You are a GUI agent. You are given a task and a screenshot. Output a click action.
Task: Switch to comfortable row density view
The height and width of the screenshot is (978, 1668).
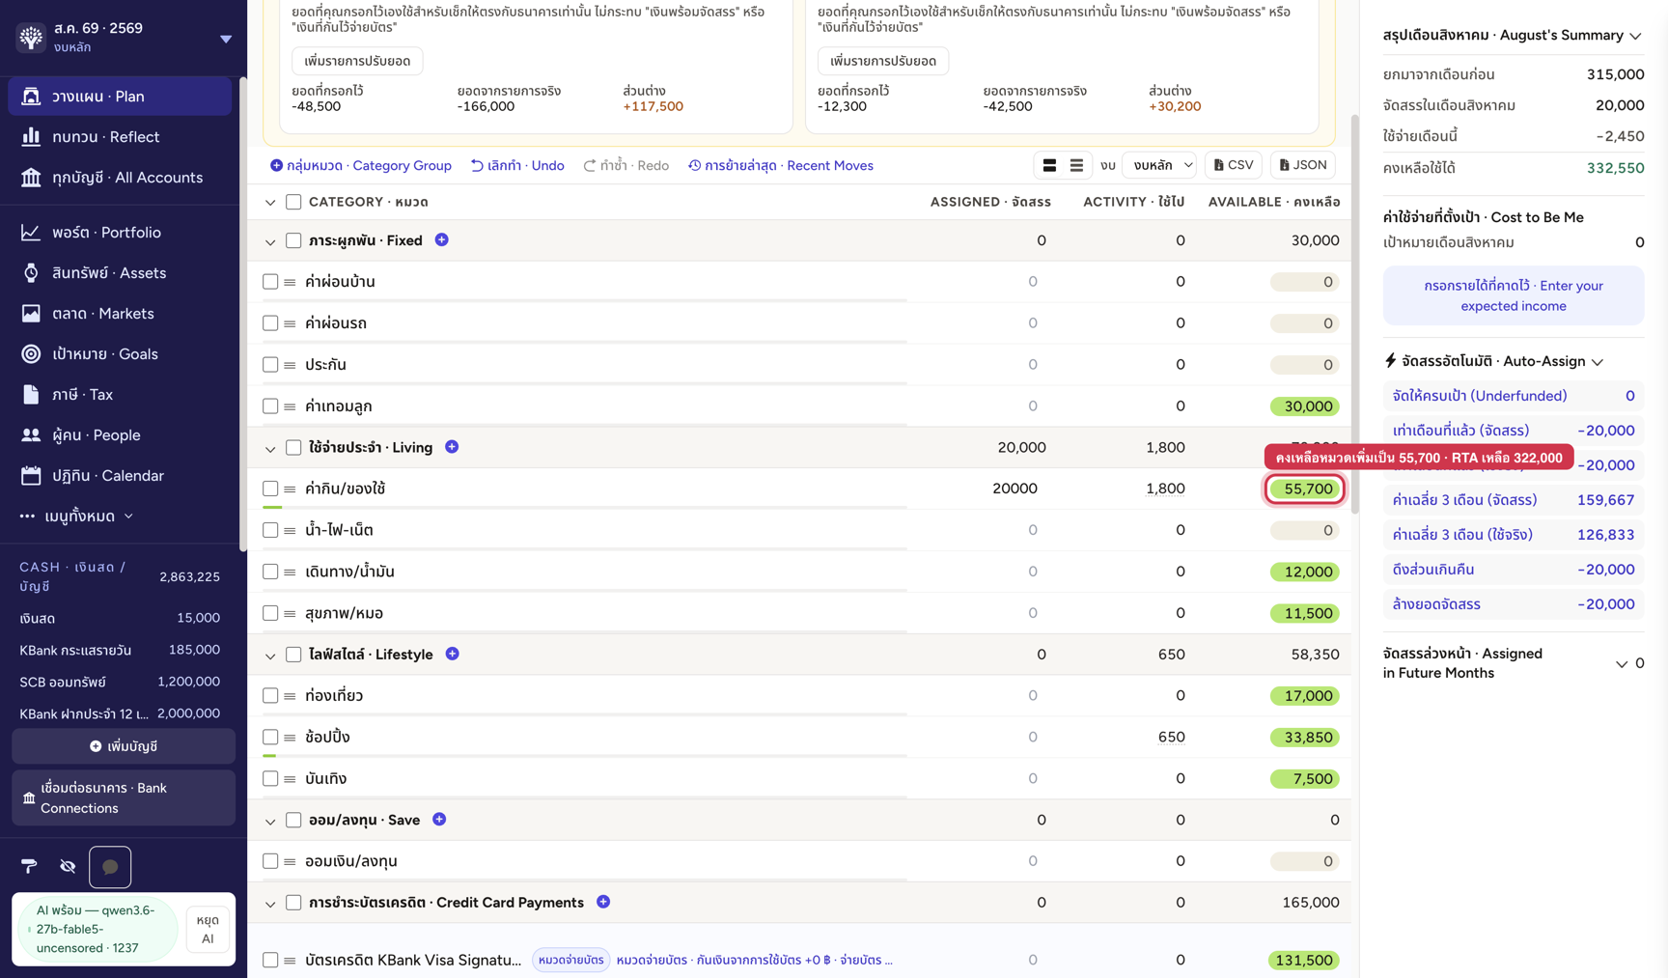click(x=1049, y=165)
